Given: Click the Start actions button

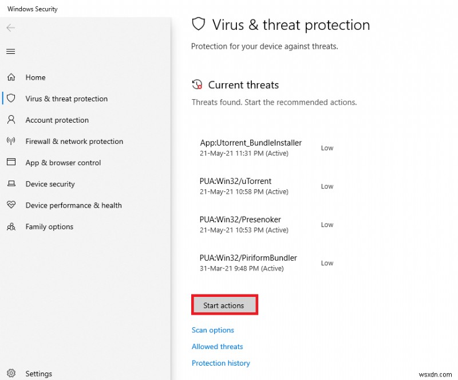Looking at the screenshot, I should pos(224,304).
